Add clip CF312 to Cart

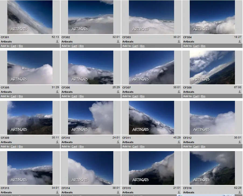pos(196,147)
